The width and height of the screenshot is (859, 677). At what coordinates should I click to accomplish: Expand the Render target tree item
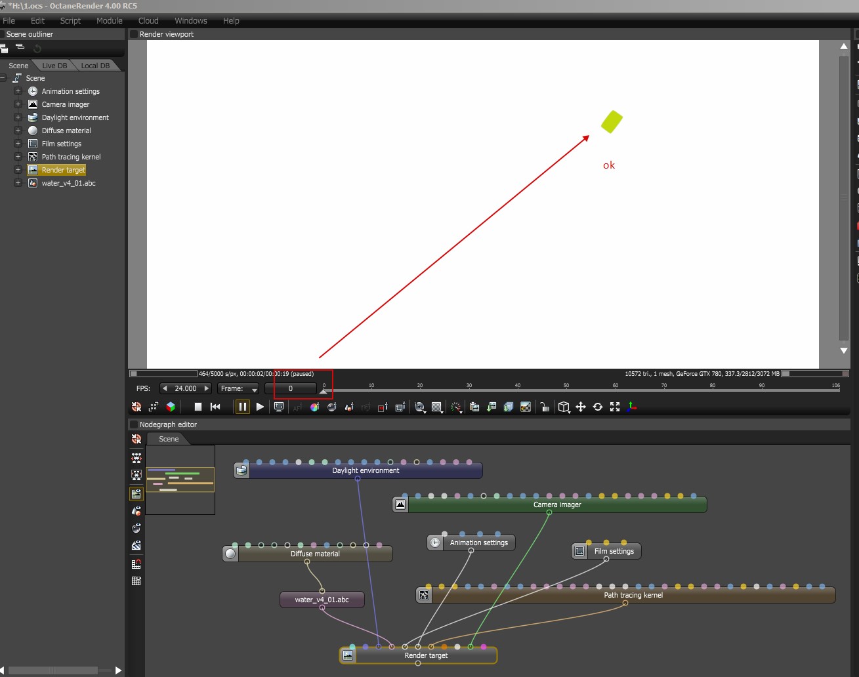point(18,170)
